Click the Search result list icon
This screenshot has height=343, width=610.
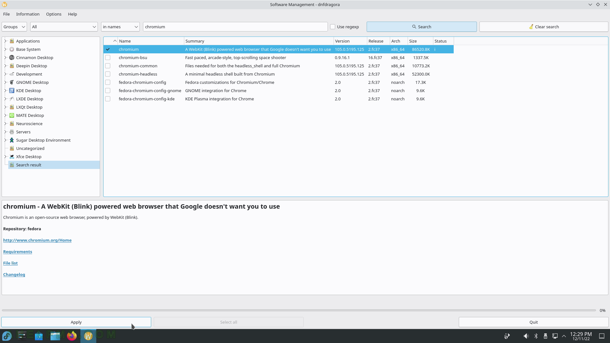click(12, 165)
